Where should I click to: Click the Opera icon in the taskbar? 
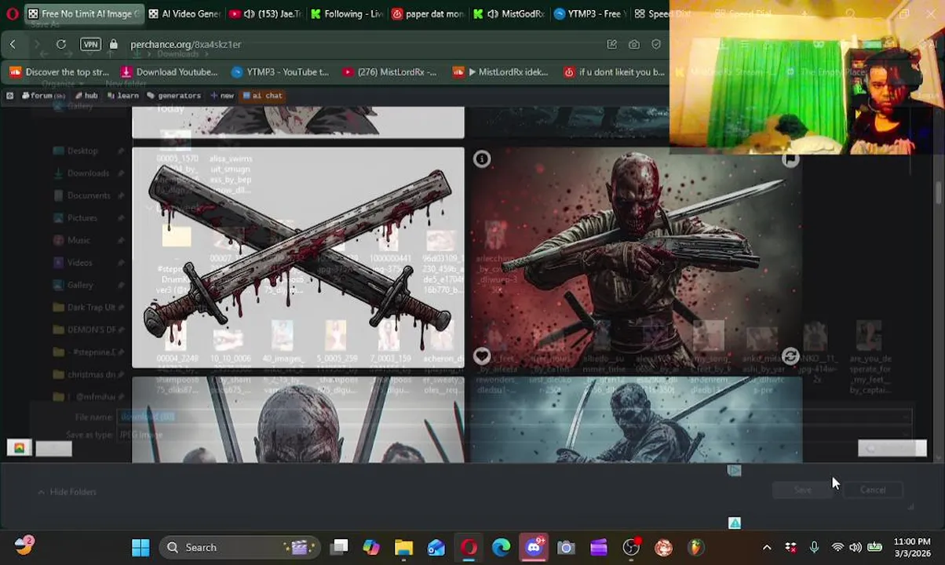coord(469,547)
